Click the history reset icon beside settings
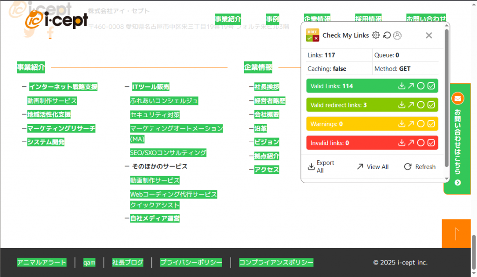Image resolution: width=477 pixels, height=277 pixels. click(x=386, y=35)
